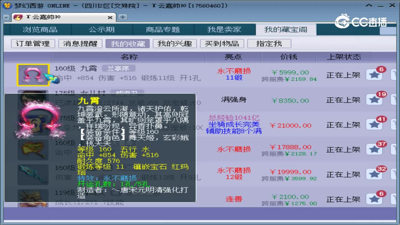Image resolution: width=400 pixels, height=225 pixels.
Task: Select the teal blade weapon thumbnail
Action: [x=33, y=174]
